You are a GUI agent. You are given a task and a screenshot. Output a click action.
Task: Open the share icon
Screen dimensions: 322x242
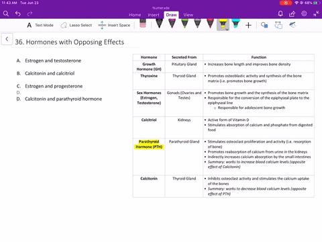coord(292,13)
